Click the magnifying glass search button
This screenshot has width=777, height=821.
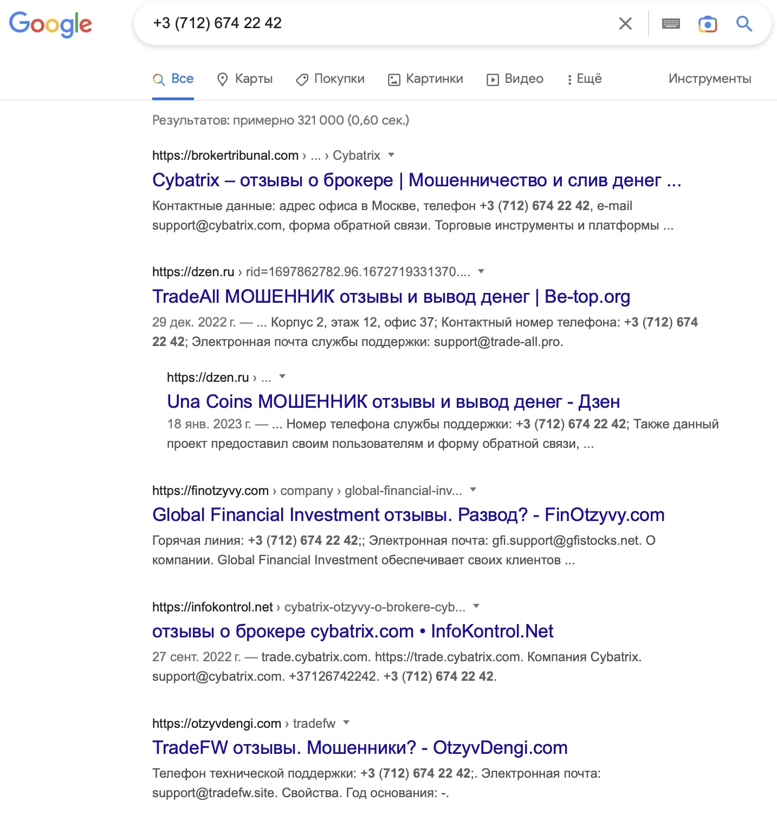click(x=744, y=23)
